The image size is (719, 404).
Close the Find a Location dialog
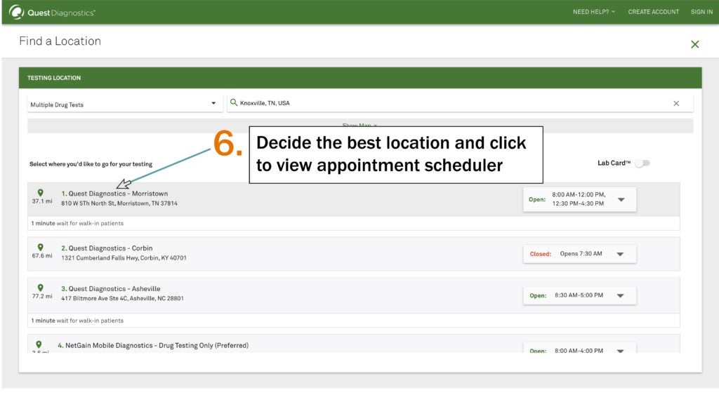coord(694,44)
